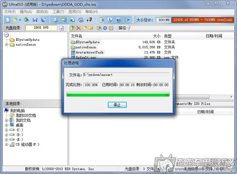The height and width of the screenshot is (174, 237).
Task: Click the Info 'i' toolbar icon
Action: pos(110,20)
